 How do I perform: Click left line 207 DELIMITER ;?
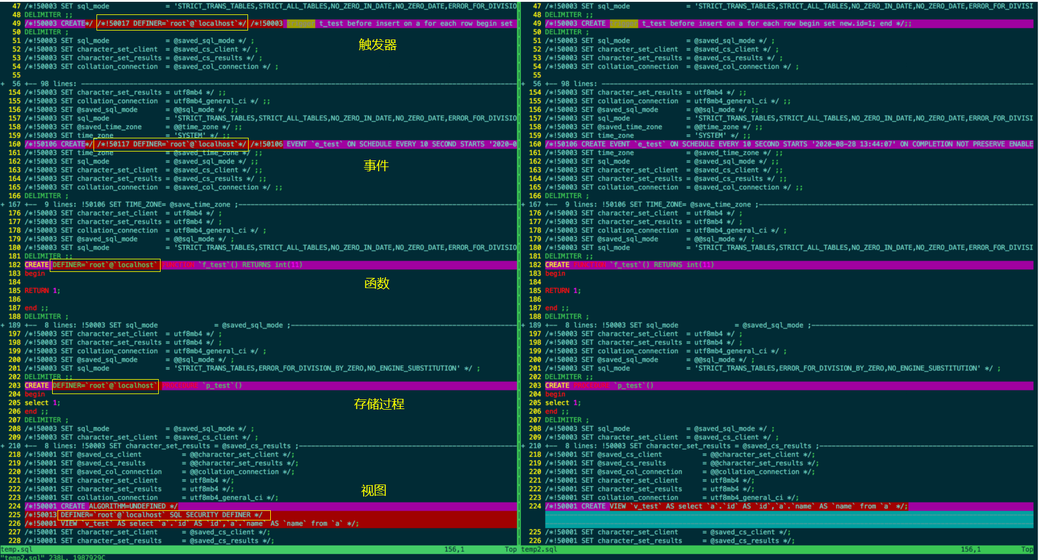46,420
